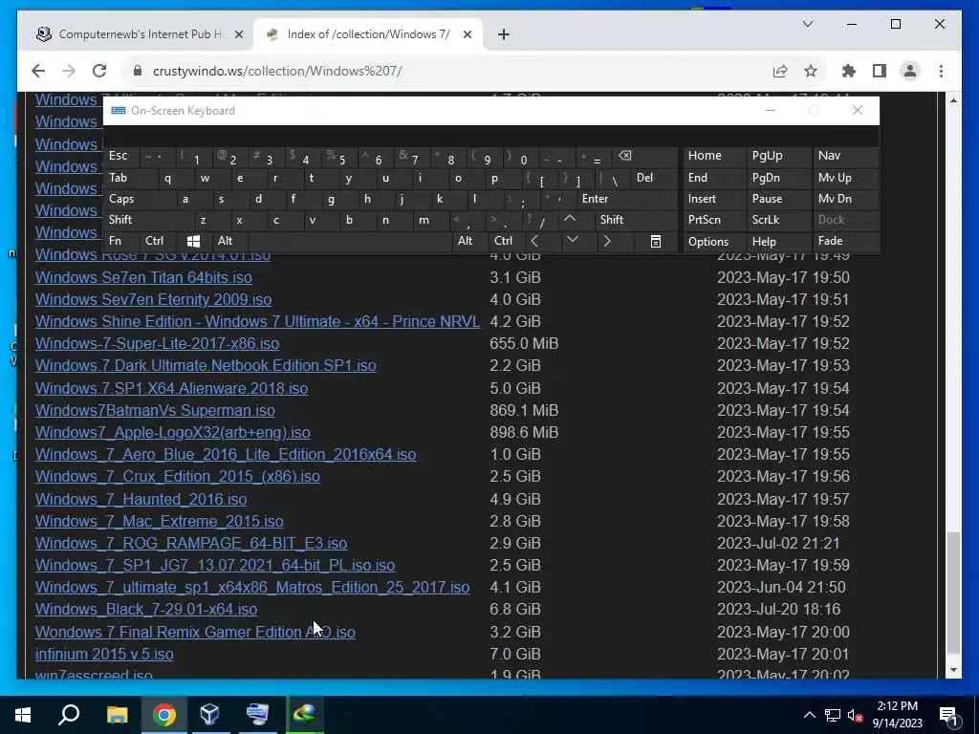Expand the system tray hidden icons chevron
Image resolution: width=979 pixels, height=734 pixels.
pyautogui.click(x=809, y=715)
